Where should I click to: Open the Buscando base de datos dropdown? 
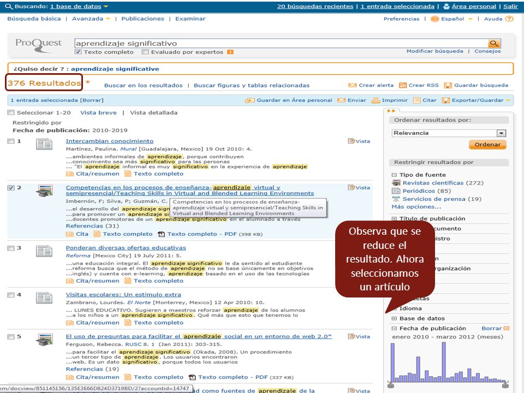point(106,7)
